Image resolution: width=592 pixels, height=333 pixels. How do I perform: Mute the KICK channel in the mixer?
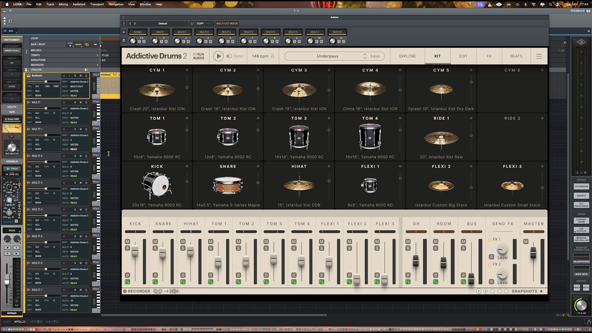click(127, 241)
